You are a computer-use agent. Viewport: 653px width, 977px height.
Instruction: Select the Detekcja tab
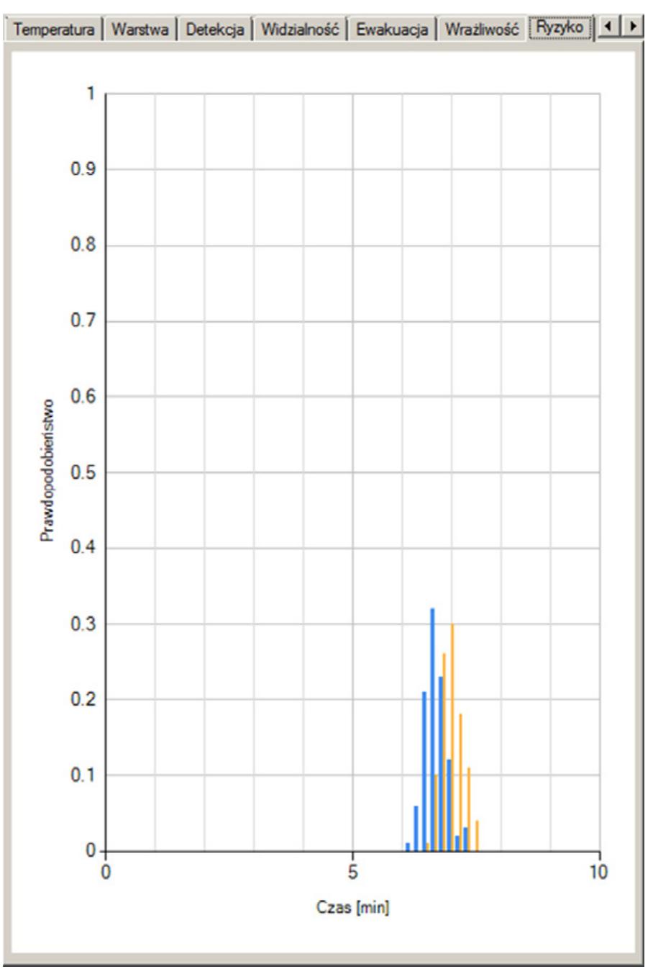(214, 30)
